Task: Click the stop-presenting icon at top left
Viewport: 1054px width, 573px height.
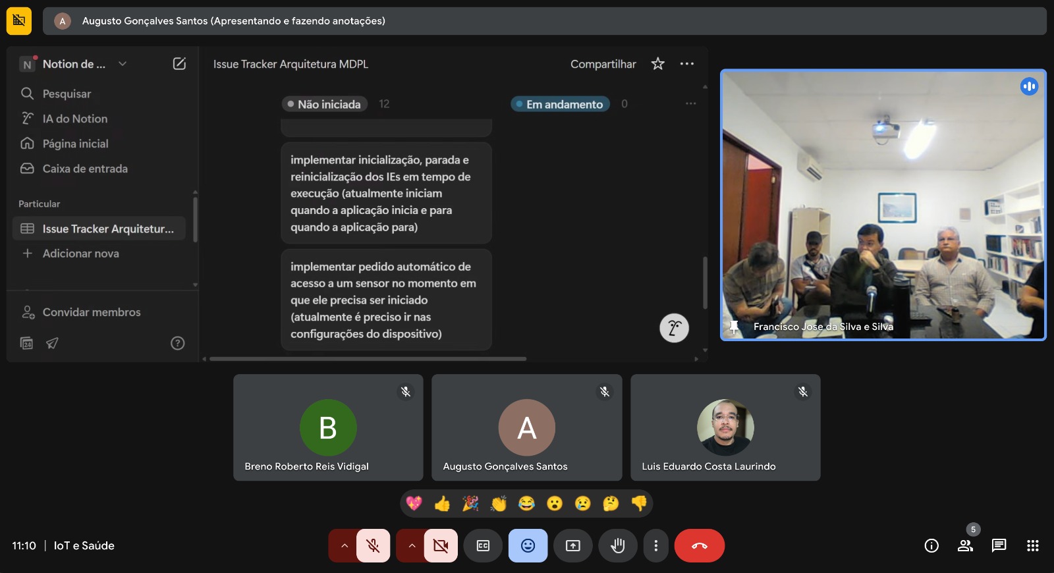Action: click(19, 21)
